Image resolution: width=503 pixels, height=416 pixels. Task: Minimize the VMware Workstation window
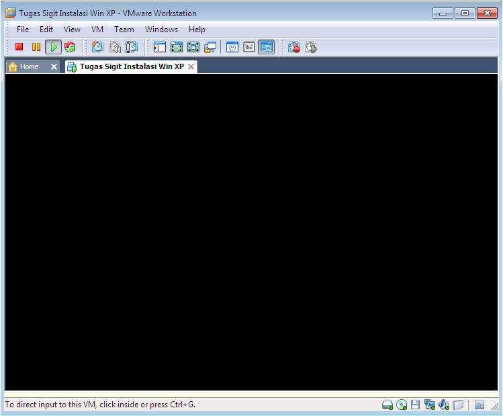click(443, 13)
